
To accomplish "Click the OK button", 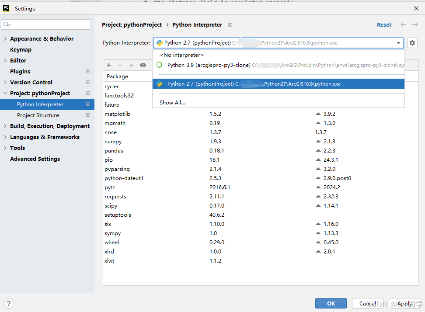I will tap(331, 303).
